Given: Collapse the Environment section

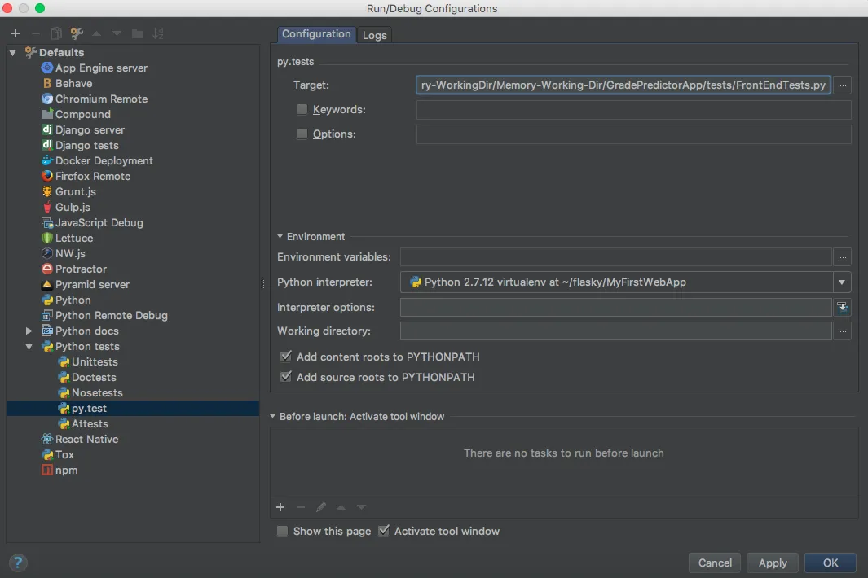Looking at the screenshot, I should tap(280, 237).
